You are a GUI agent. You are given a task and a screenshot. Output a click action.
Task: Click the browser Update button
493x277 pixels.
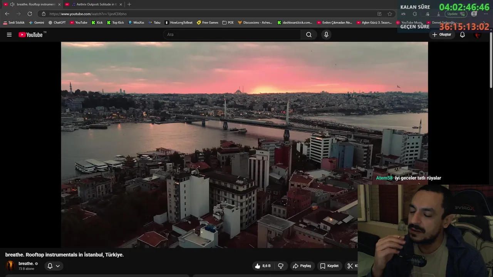pyautogui.click(x=456, y=14)
